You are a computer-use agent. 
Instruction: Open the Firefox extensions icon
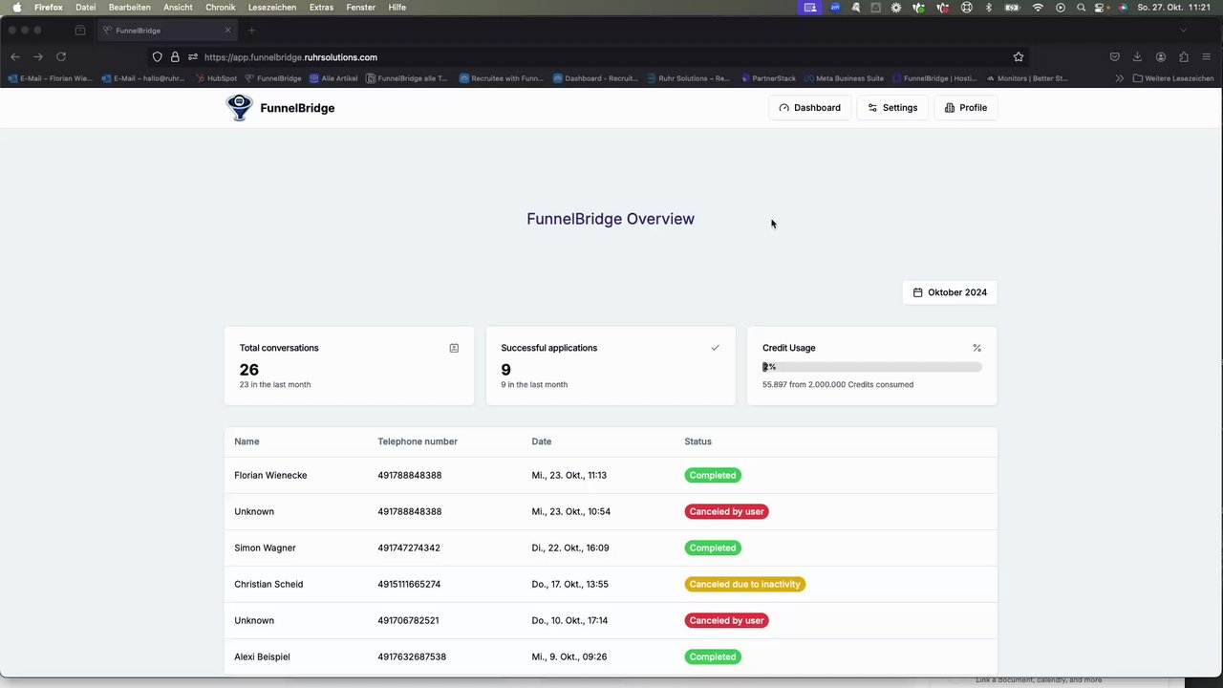[x=1184, y=57]
